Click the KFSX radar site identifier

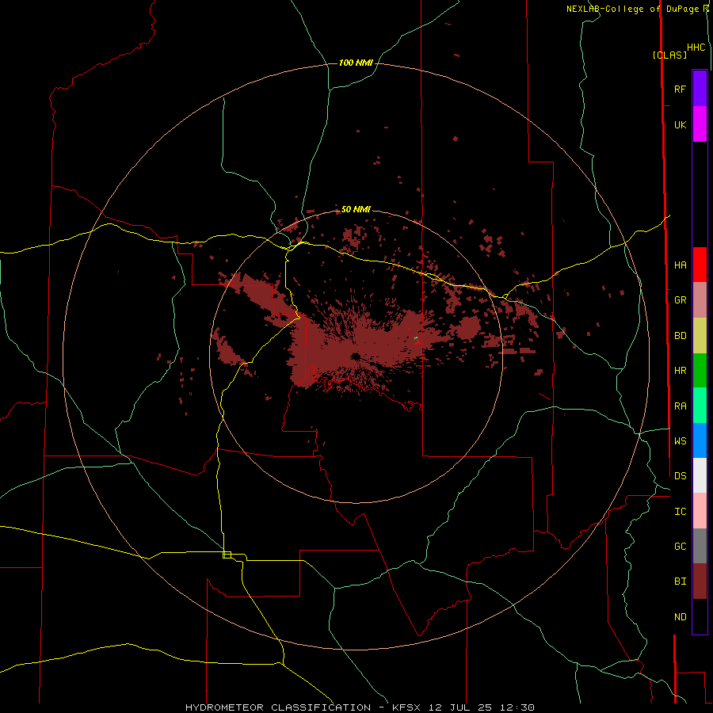click(407, 707)
